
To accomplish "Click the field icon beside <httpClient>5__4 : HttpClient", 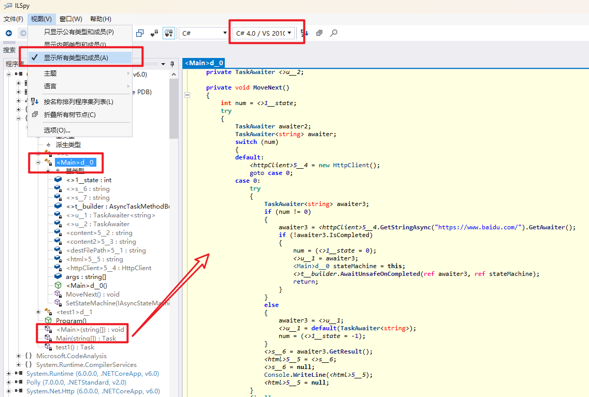I will [x=58, y=268].
